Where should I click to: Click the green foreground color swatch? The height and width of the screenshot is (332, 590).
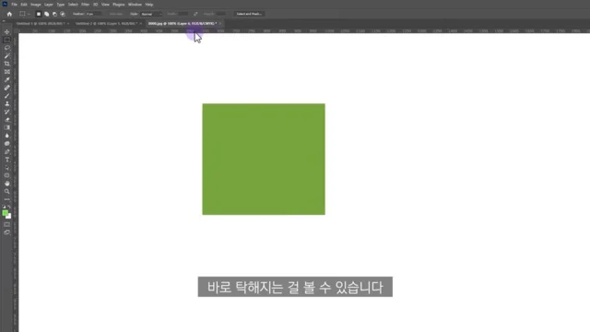[5, 213]
